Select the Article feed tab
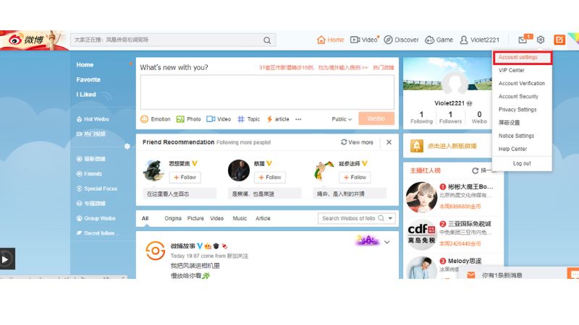The height and width of the screenshot is (325, 579). 263,219
